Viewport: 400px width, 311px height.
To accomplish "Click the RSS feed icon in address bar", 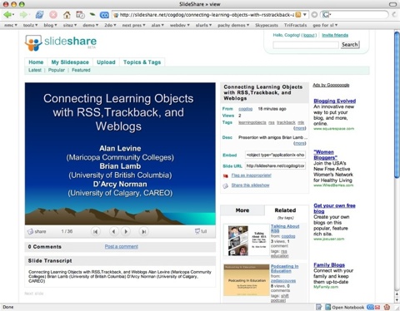I will coord(298,14).
